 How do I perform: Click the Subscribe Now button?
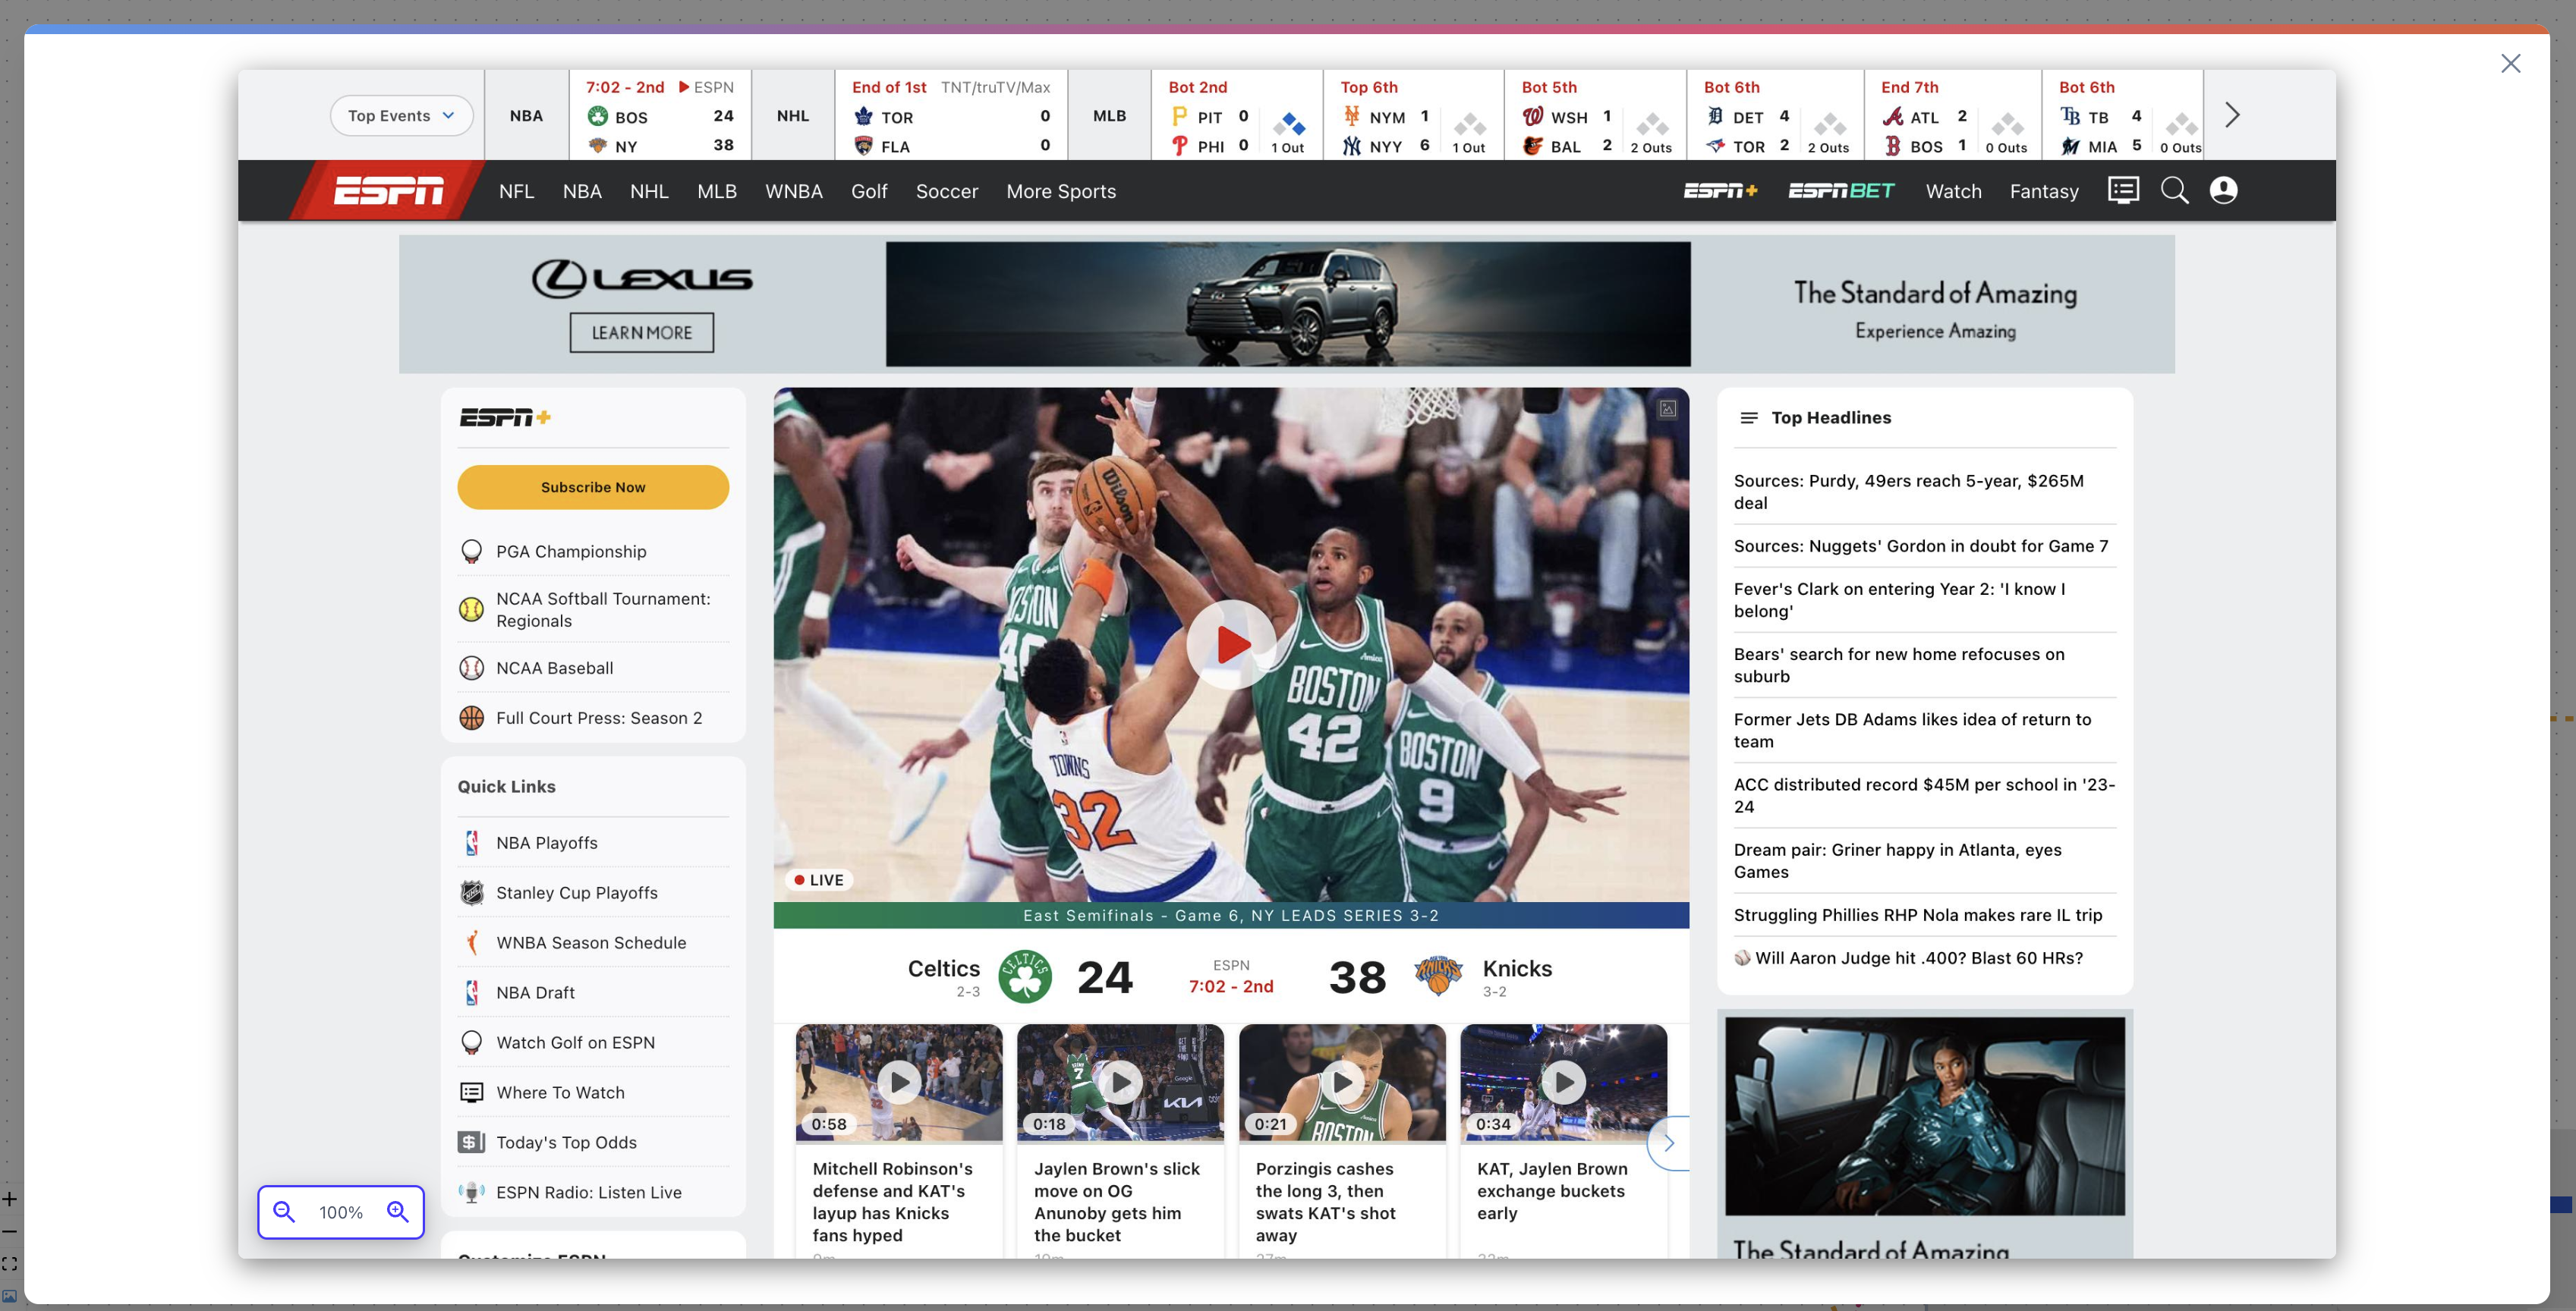593,486
